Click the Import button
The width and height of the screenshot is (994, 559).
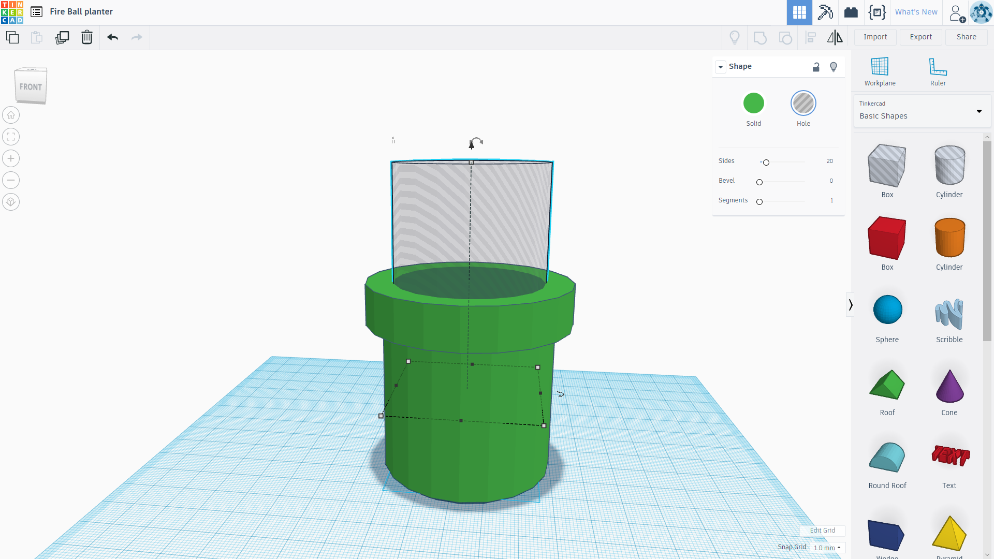pos(875,37)
